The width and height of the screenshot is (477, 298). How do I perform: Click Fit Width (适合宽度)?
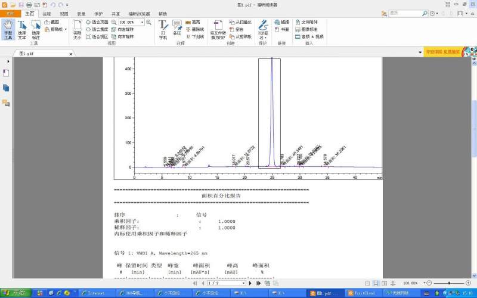[97, 29]
